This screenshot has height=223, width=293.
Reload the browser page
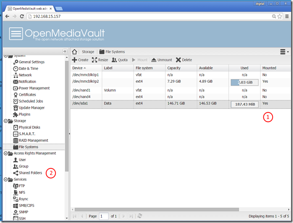(22, 17)
